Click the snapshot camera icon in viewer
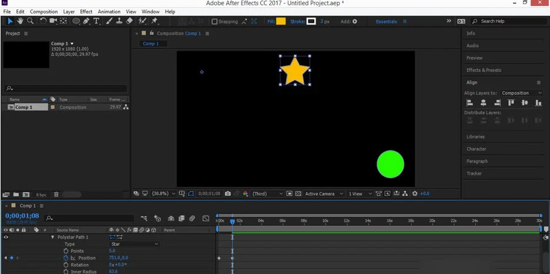The height and width of the screenshot is (274, 550). click(x=227, y=193)
